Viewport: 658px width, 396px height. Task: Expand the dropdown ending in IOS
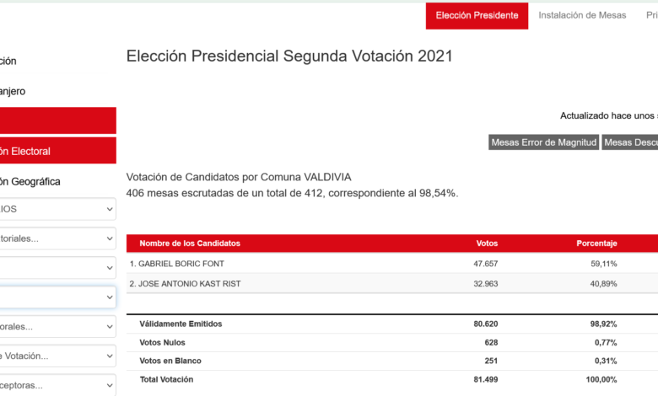click(57, 209)
